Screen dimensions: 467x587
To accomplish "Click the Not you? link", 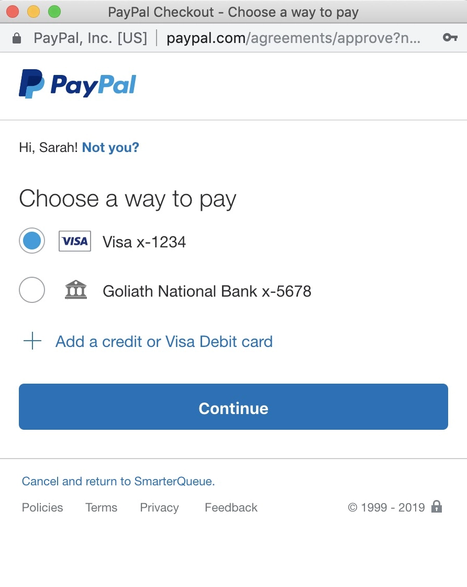I will [x=110, y=147].
